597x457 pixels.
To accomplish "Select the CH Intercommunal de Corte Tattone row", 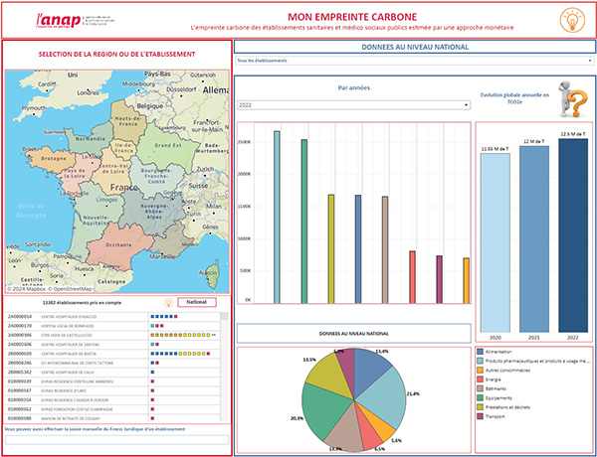I will pyautogui.click(x=112, y=363).
